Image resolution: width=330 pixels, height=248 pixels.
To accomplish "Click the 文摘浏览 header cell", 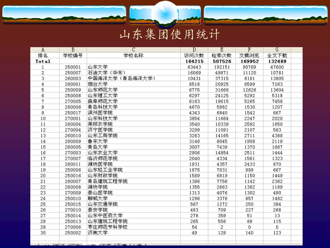I will click(249, 56).
